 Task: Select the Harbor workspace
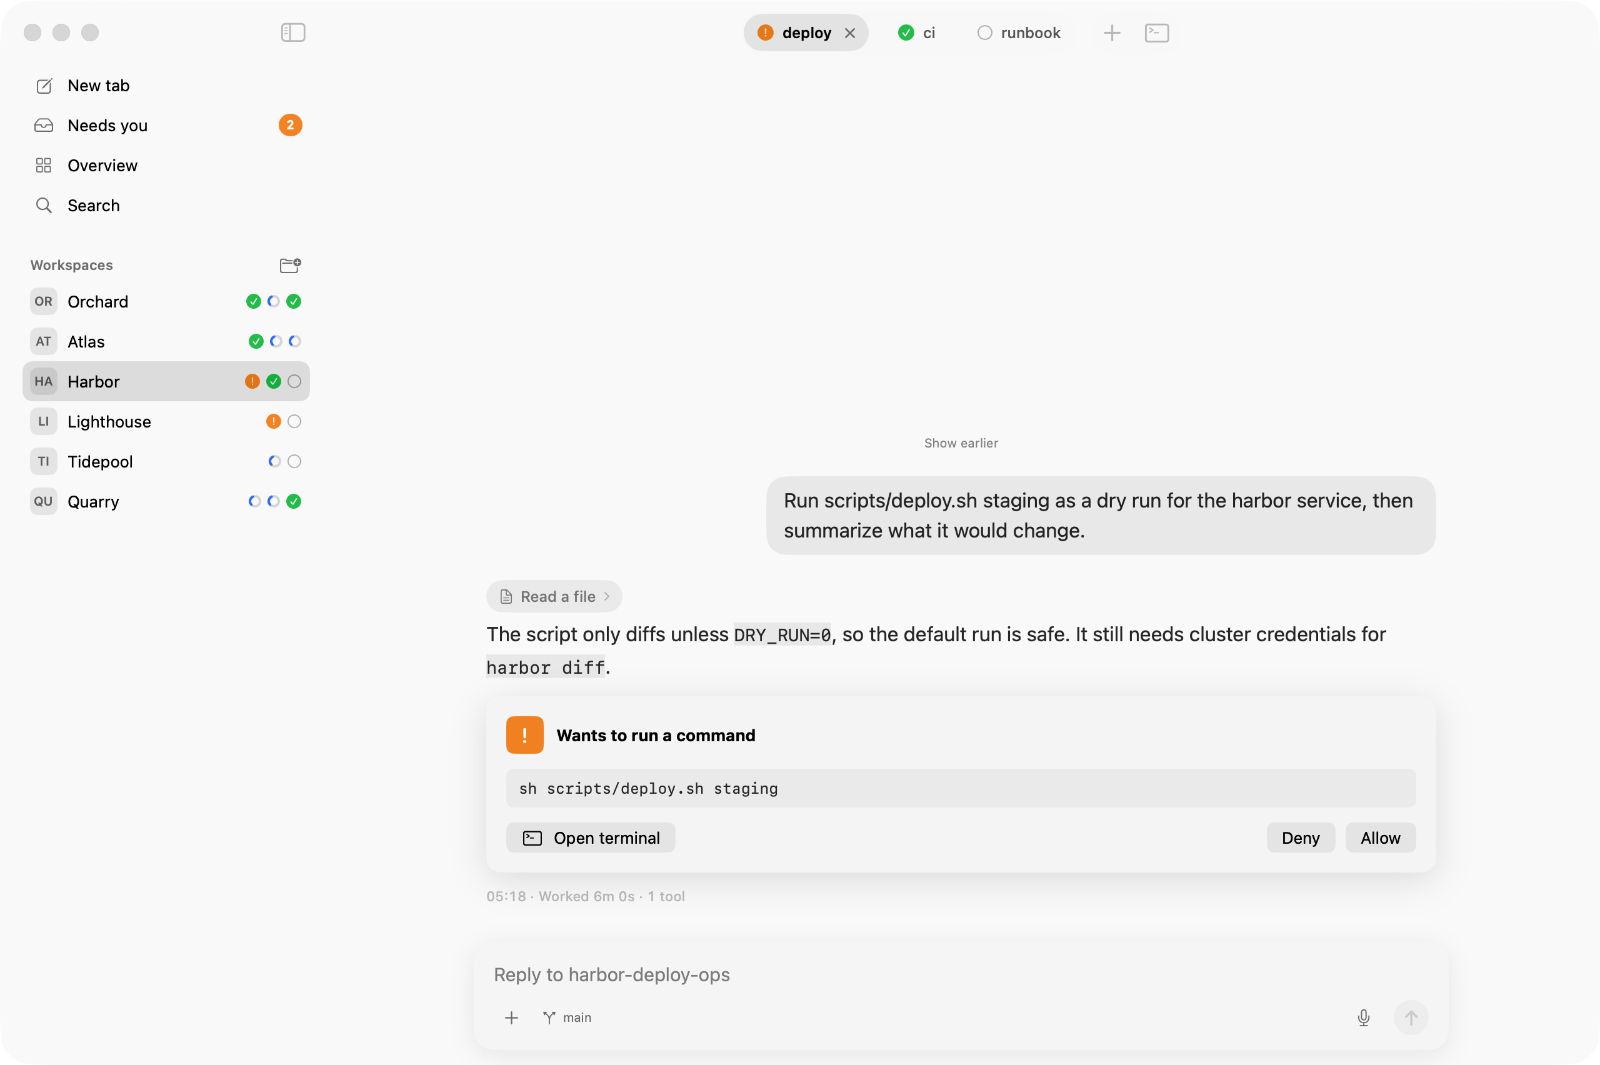click(166, 381)
